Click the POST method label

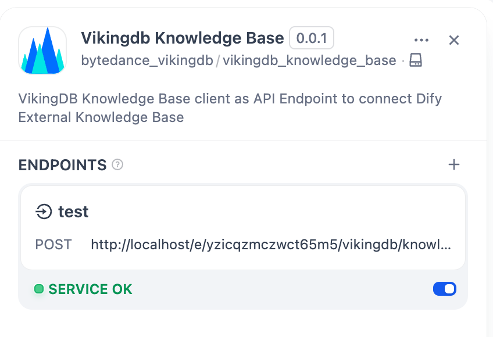coord(53,244)
